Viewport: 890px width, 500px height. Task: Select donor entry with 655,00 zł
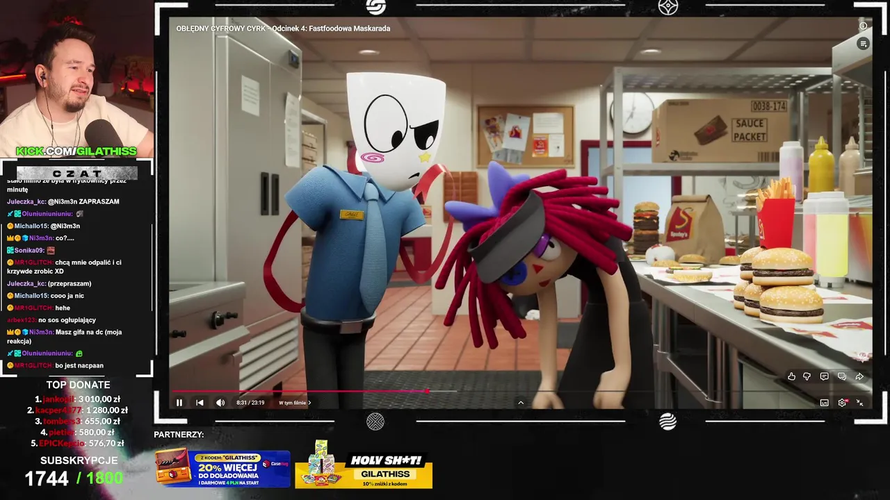coord(77,422)
